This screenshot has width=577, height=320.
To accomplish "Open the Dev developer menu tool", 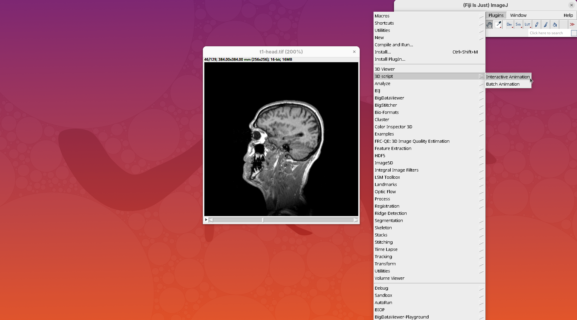I will (x=509, y=25).
